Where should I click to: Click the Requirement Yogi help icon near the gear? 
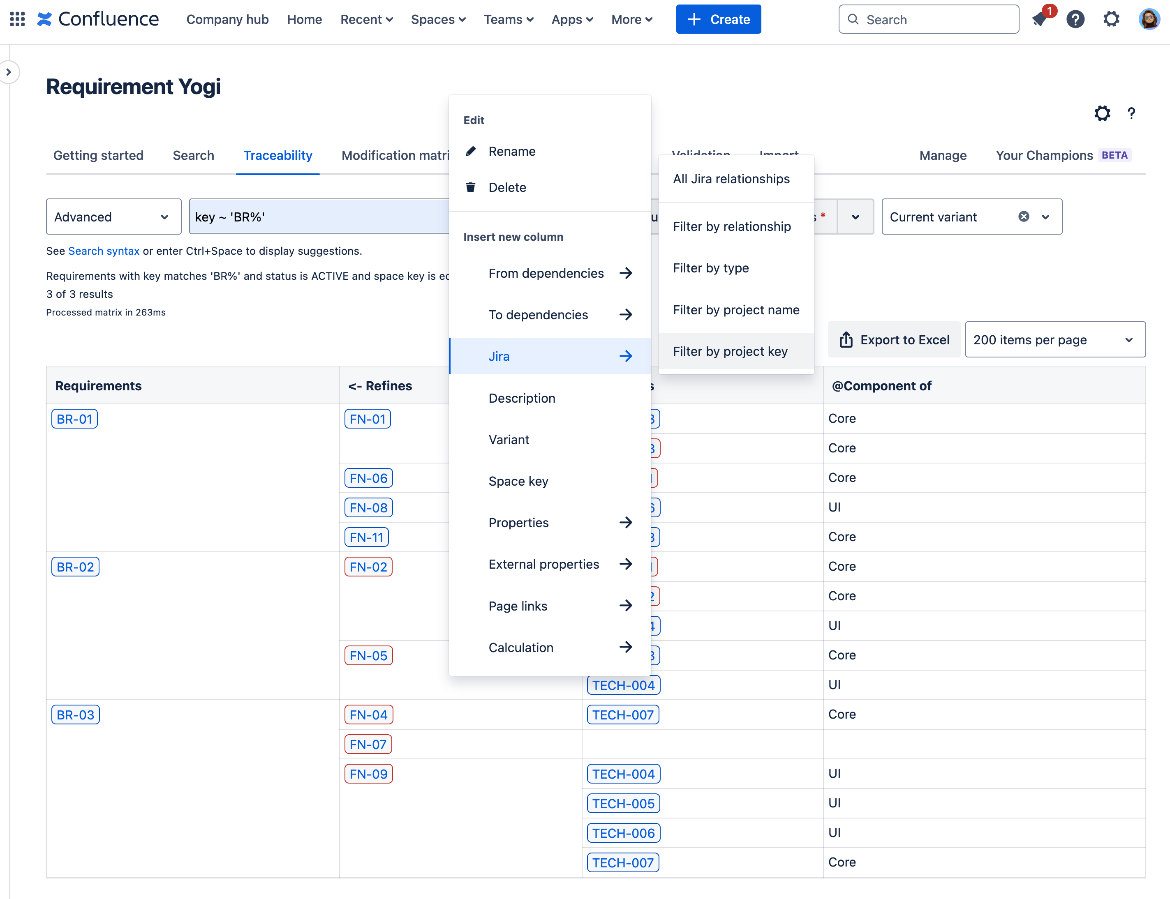click(1131, 113)
